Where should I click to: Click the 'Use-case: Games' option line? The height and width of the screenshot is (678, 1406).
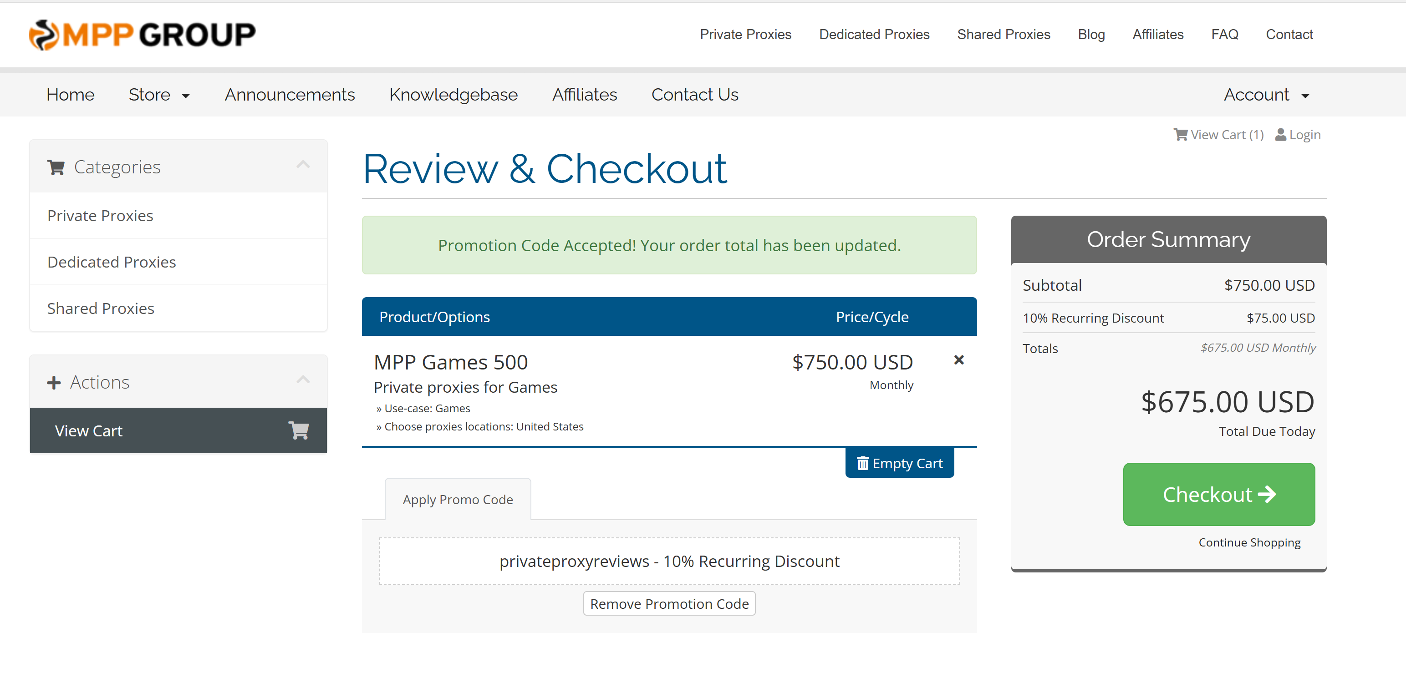[x=423, y=408]
